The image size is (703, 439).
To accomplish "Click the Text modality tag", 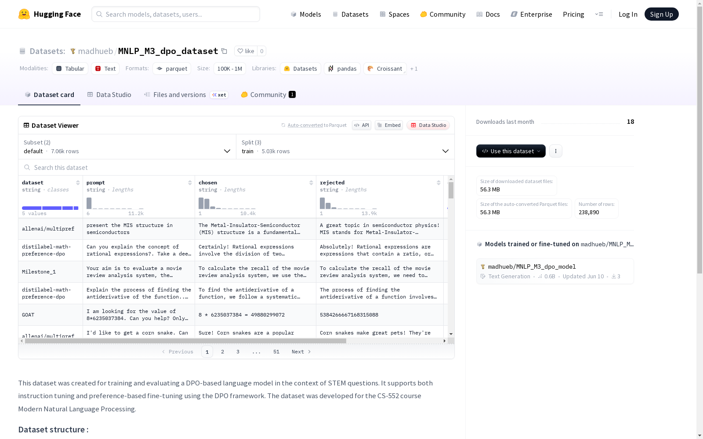I will click(105, 68).
